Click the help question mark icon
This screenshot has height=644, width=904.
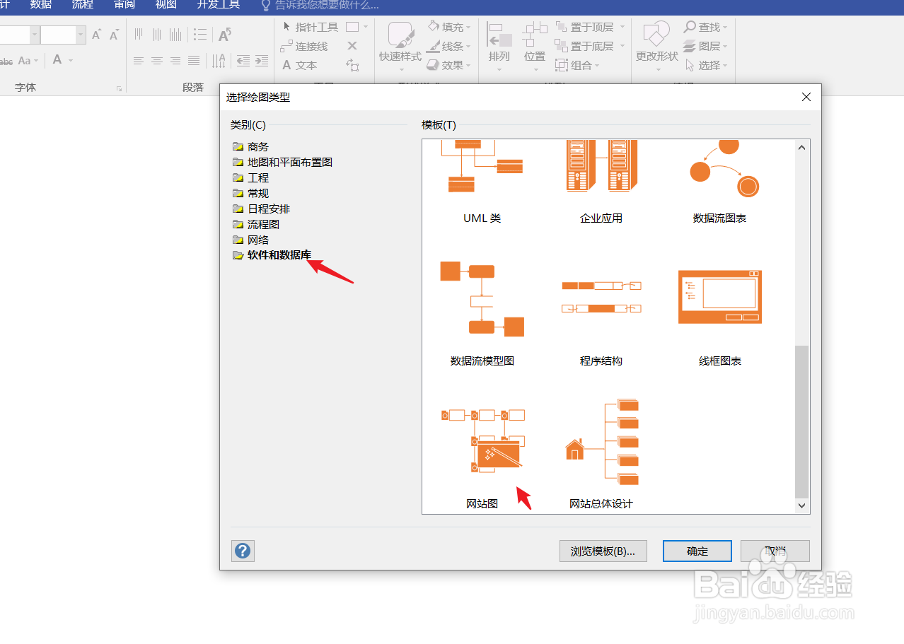[x=243, y=551]
